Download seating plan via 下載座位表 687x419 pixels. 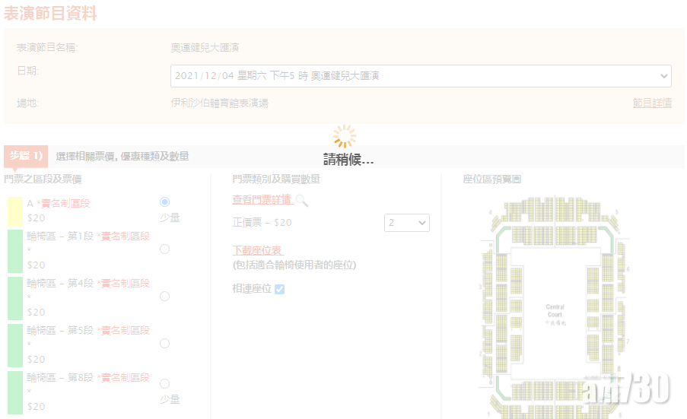257,251
